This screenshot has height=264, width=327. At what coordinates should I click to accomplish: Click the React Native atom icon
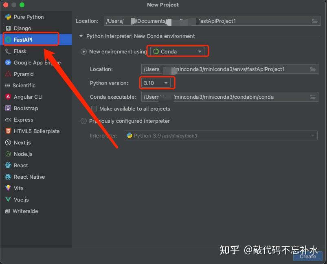pyautogui.click(x=8, y=177)
